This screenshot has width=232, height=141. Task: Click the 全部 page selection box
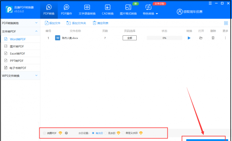tap(130, 38)
